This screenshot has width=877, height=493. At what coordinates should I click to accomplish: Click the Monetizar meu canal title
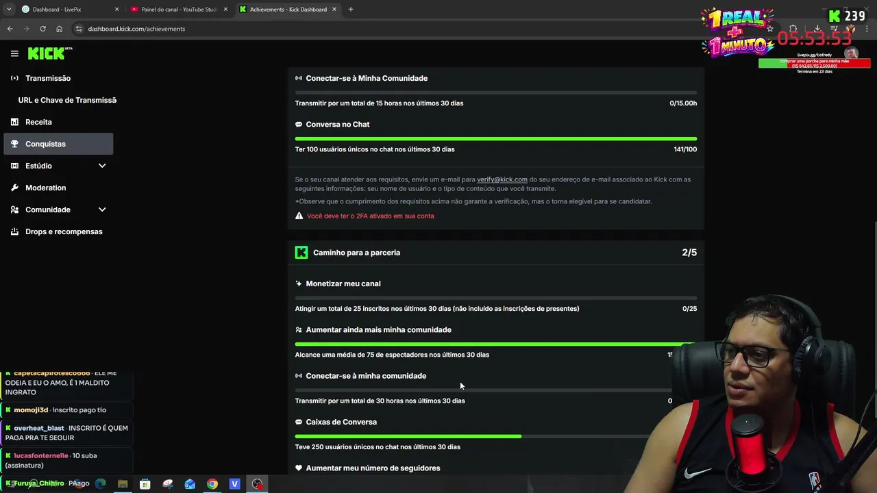click(x=343, y=283)
